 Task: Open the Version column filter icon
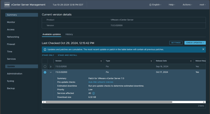(x=101, y=61)
